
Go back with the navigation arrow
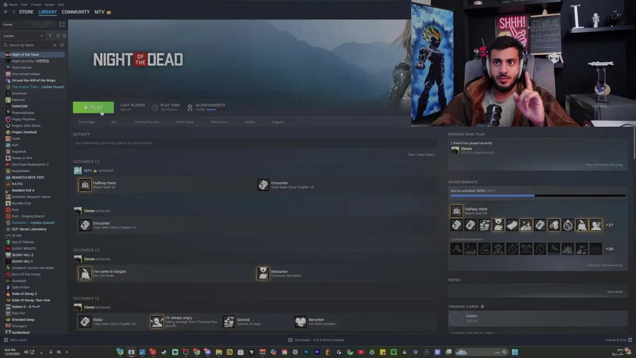(5, 12)
